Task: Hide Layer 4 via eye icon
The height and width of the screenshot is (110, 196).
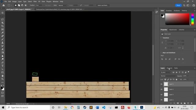Action: (161, 89)
